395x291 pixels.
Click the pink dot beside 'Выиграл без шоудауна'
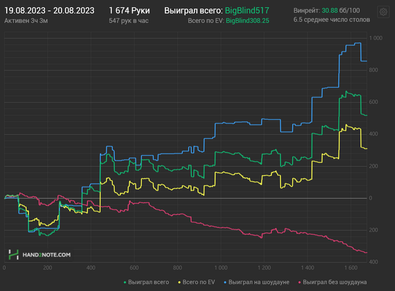[300, 283]
